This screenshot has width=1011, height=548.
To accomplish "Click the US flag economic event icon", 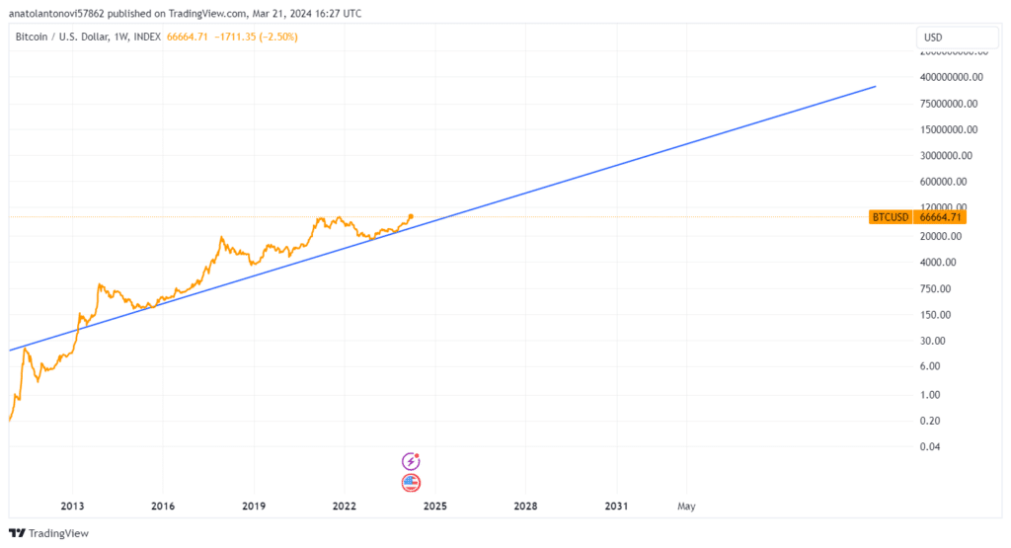I will point(411,482).
